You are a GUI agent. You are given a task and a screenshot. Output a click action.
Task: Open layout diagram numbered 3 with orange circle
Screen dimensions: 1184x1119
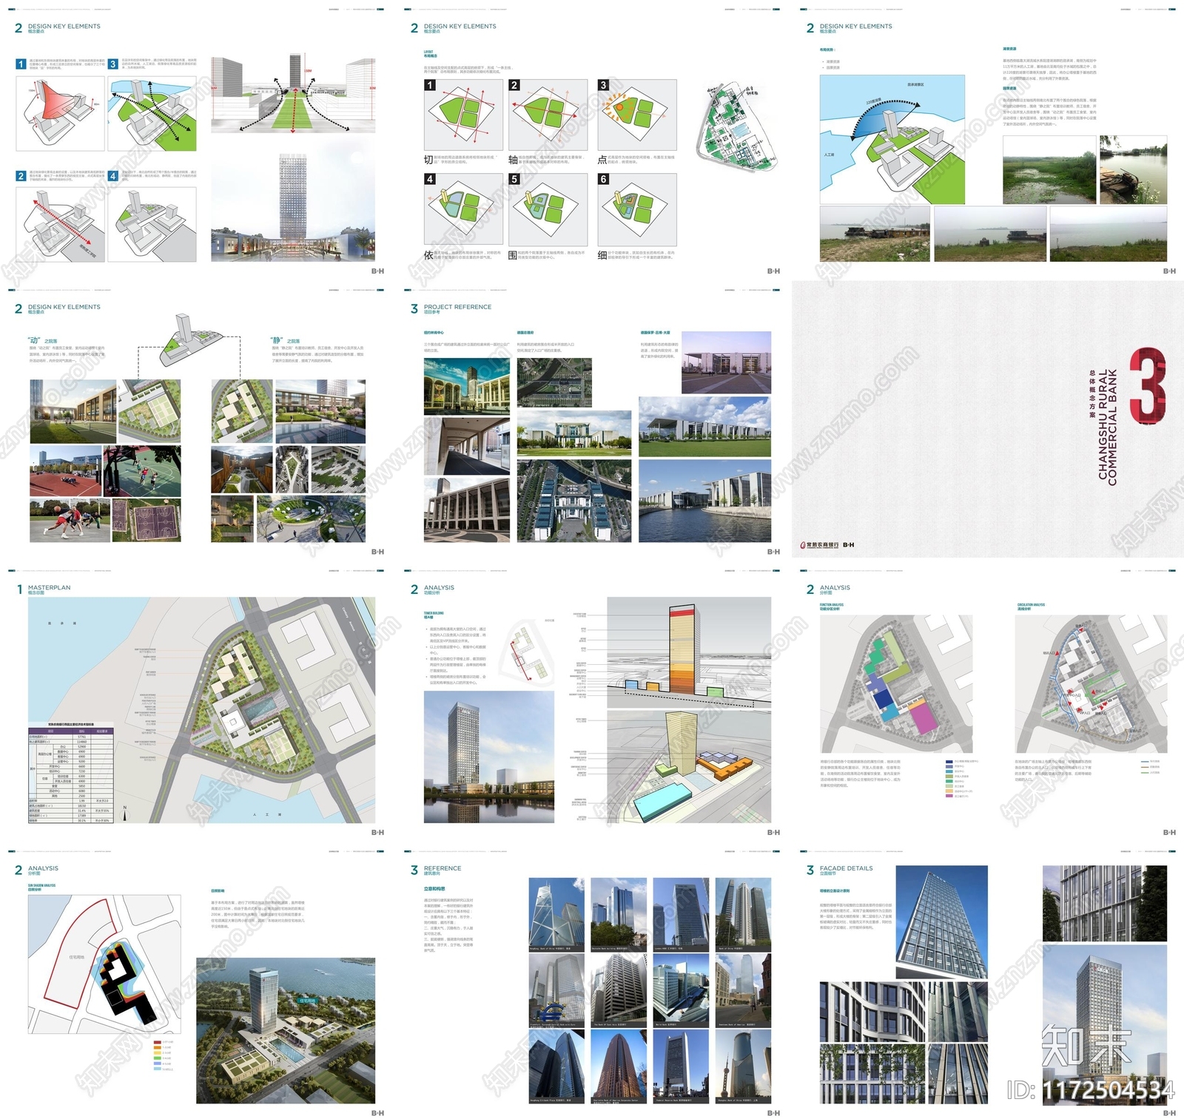637,115
